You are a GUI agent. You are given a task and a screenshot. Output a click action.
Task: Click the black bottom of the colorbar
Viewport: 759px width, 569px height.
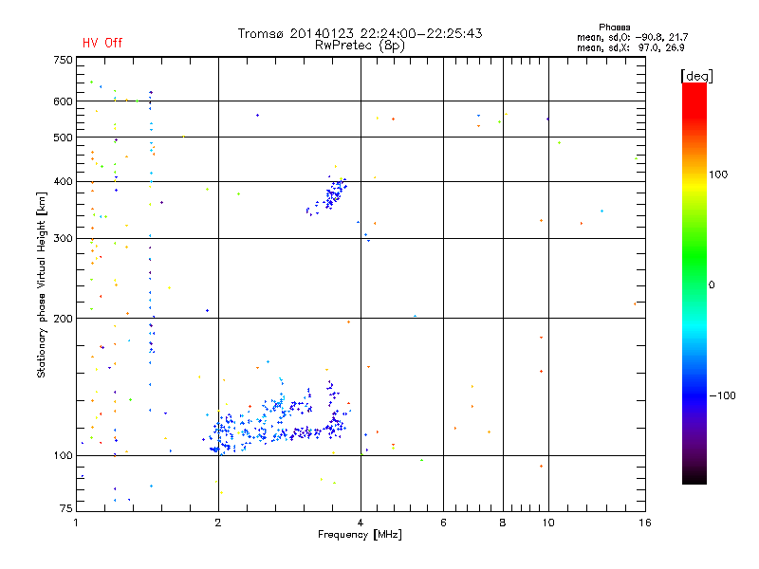(694, 477)
